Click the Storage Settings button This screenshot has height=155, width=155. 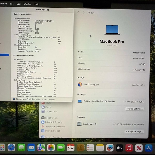[x=134, y=131]
